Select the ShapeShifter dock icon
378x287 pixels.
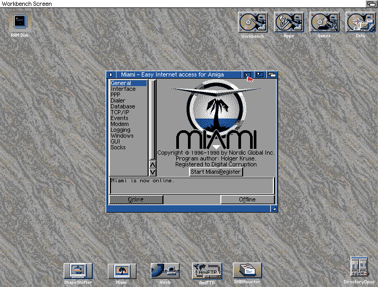coord(78,271)
